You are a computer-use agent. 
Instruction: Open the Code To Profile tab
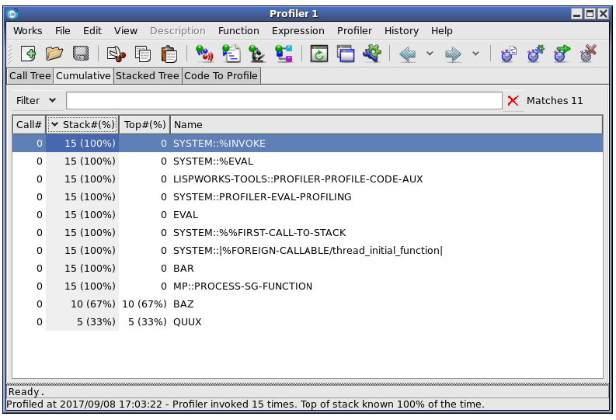[221, 75]
